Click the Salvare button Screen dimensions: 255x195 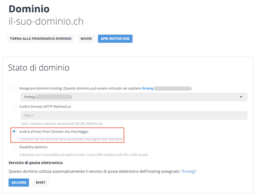coord(19,183)
